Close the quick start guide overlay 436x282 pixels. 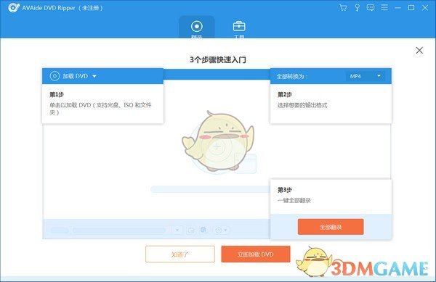pyautogui.click(x=419, y=50)
